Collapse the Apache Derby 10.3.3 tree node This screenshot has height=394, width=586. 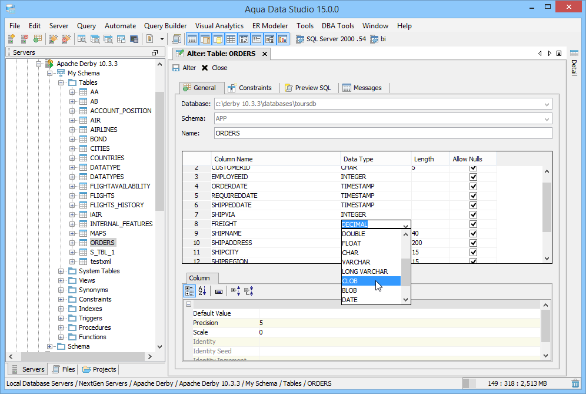point(38,64)
